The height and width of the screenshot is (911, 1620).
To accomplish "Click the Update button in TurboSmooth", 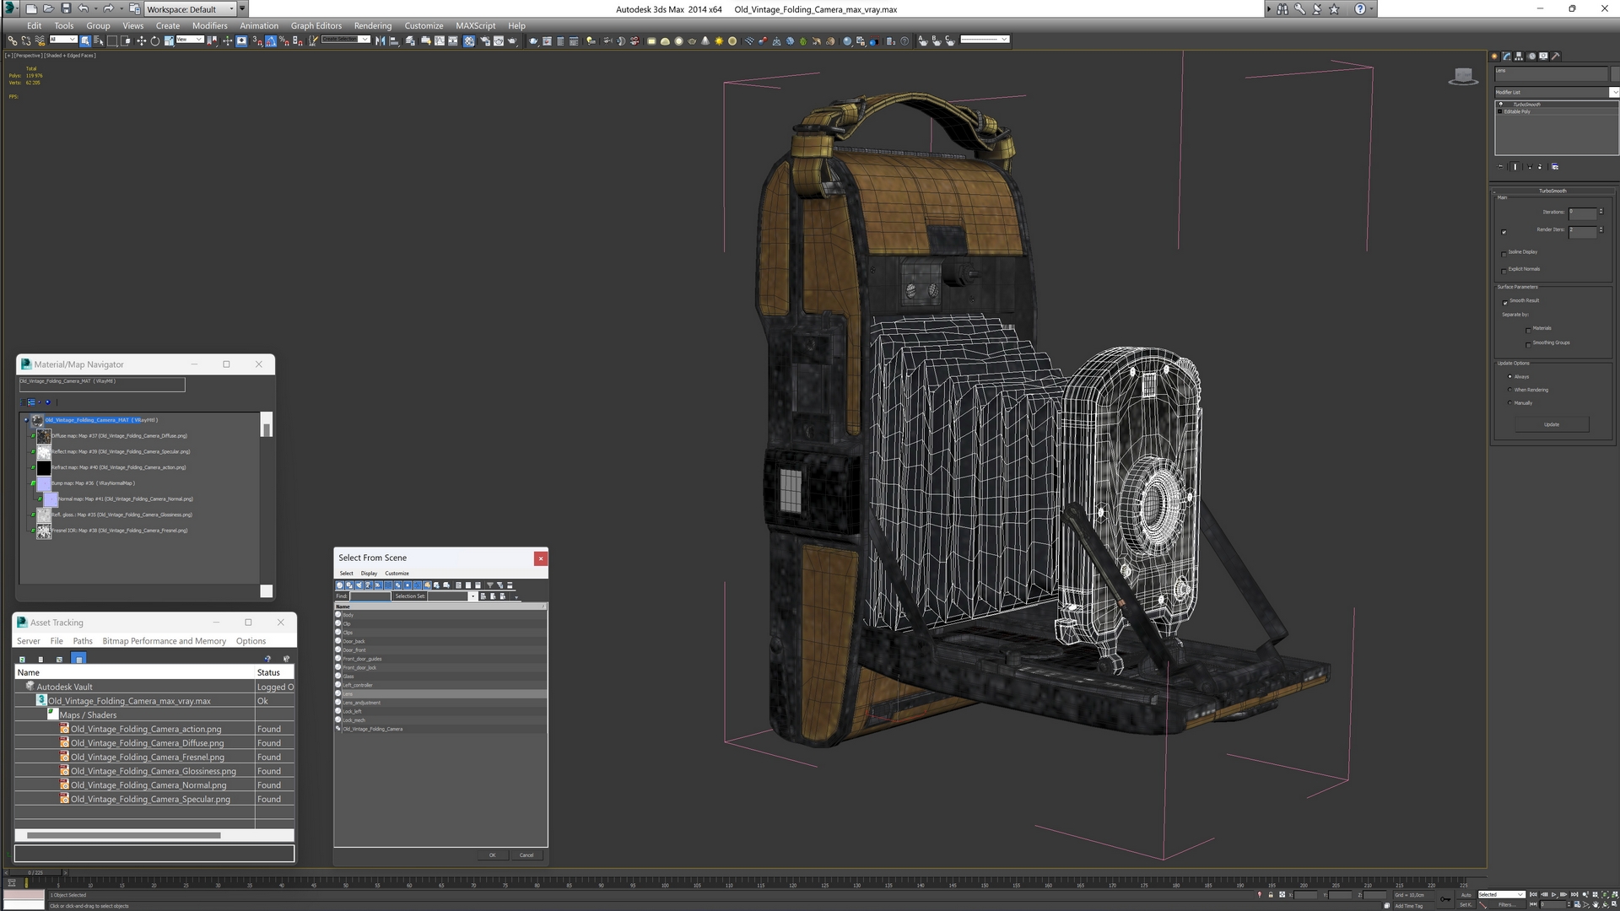I will click(1552, 424).
